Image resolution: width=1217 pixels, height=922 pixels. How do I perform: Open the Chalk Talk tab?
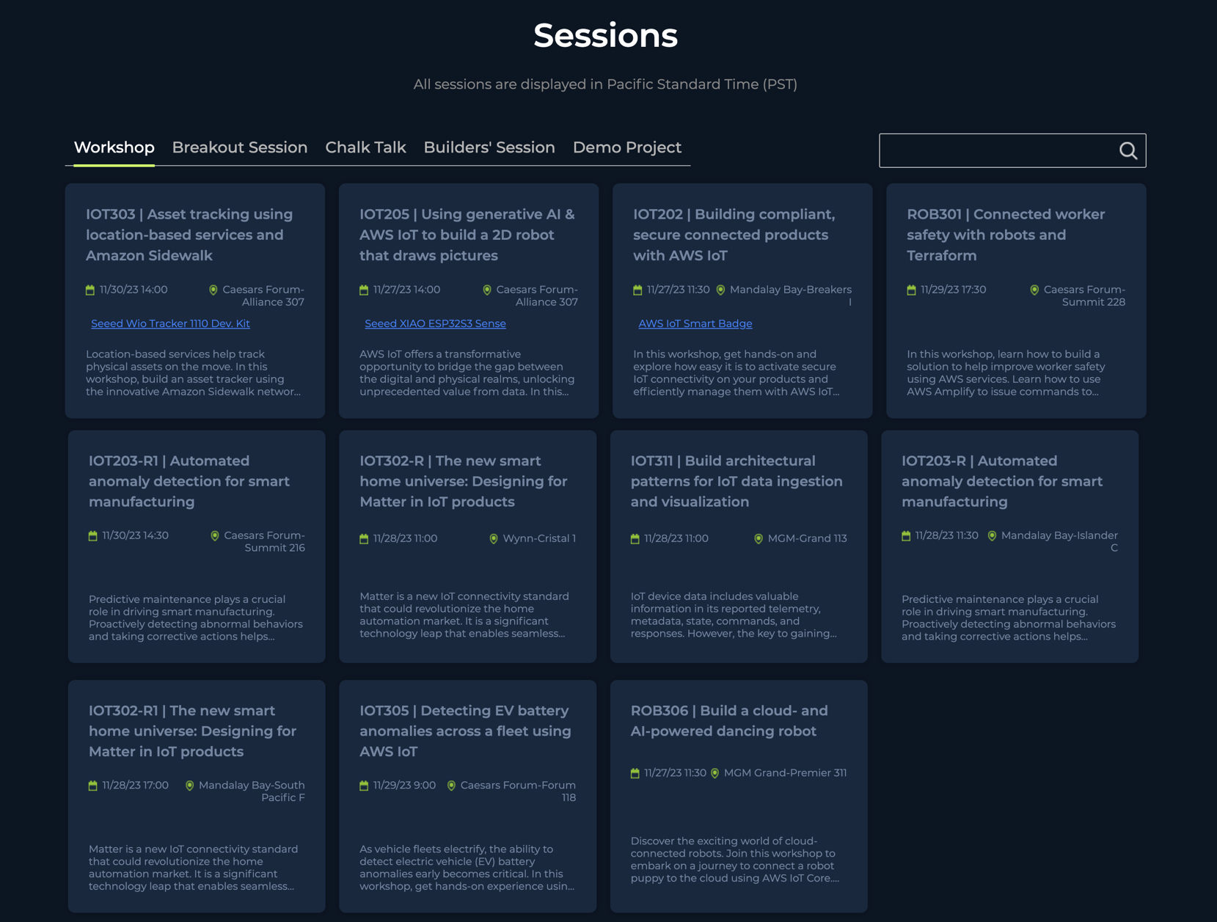tap(365, 147)
